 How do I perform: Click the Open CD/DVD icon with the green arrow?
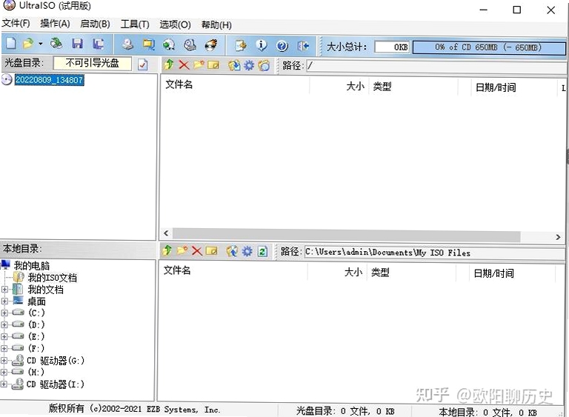[x=56, y=44]
